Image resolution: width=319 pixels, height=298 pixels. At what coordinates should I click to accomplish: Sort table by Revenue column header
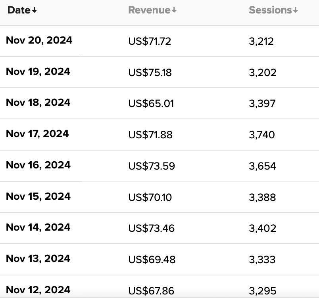pos(152,10)
